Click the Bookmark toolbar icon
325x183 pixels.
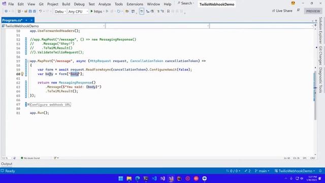click(168, 11)
